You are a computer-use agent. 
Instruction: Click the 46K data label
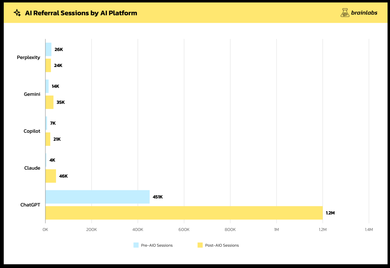click(64, 176)
